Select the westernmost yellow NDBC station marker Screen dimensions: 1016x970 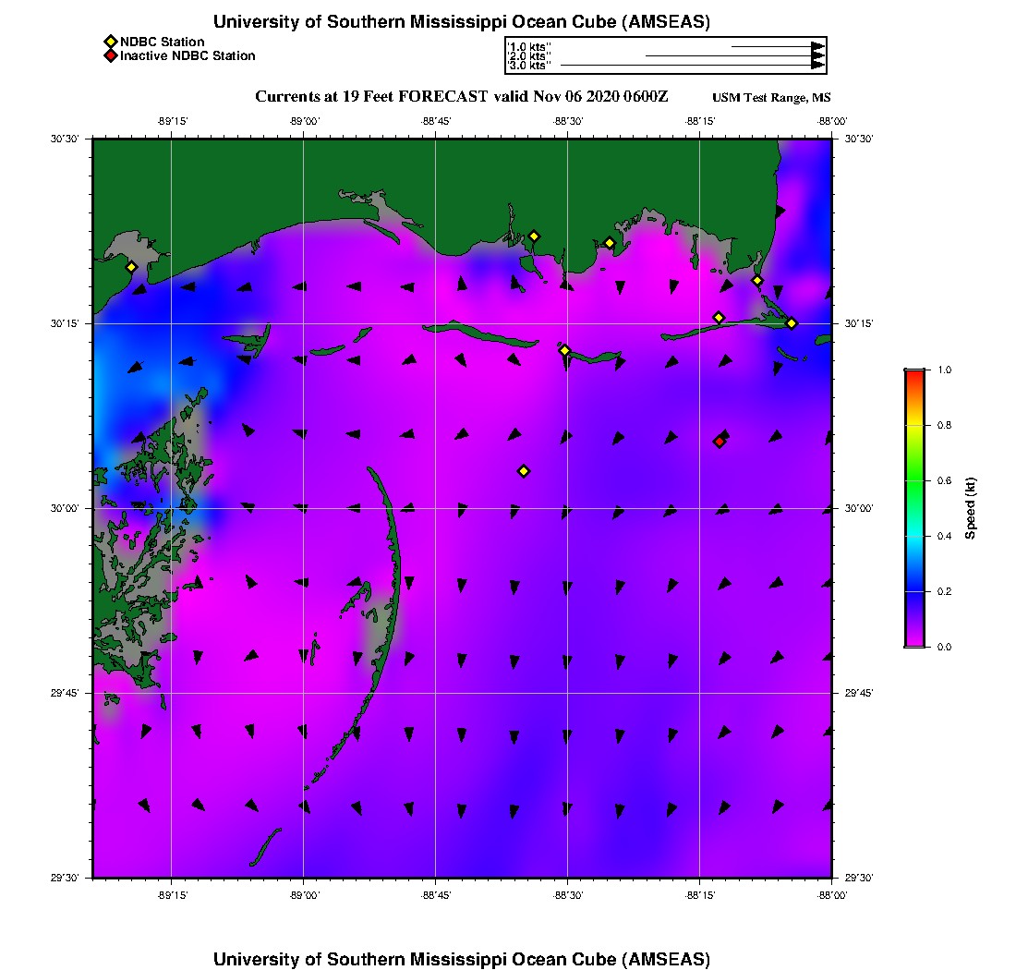pos(131,267)
